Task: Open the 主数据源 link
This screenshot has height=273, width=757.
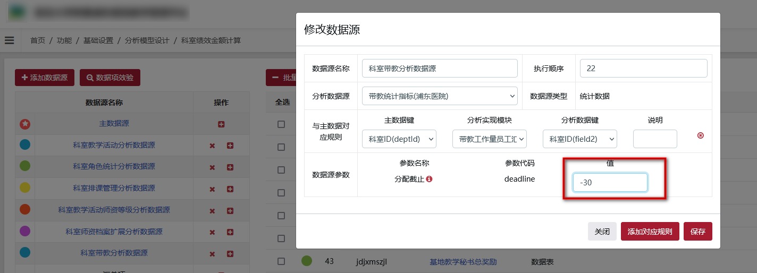Action: pyautogui.click(x=114, y=123)
